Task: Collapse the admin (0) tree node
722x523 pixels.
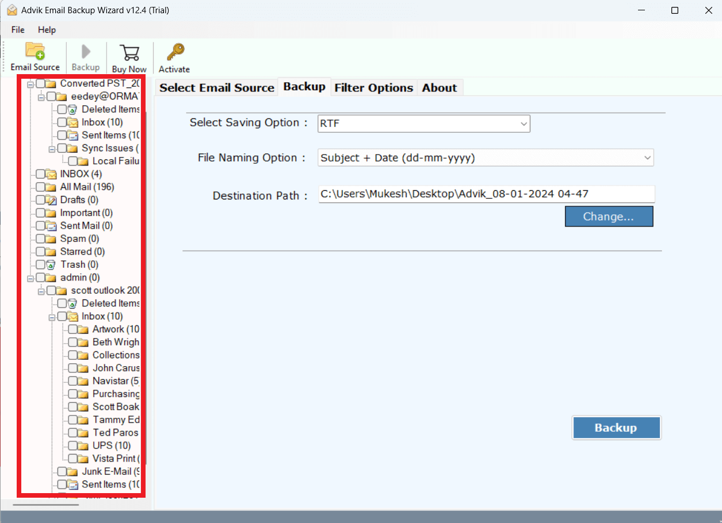Action: tap(30, 278)
